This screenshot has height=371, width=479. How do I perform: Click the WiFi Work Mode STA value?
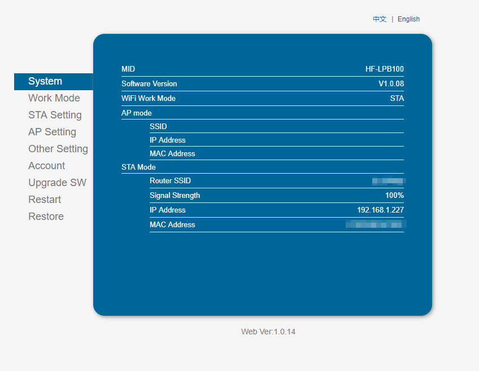[263, 98]
